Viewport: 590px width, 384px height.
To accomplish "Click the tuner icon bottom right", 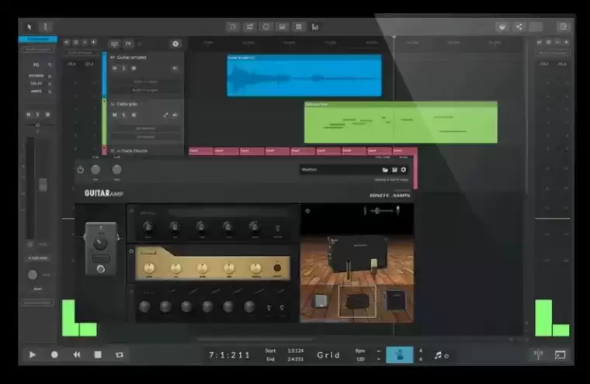I will point(539,355).
